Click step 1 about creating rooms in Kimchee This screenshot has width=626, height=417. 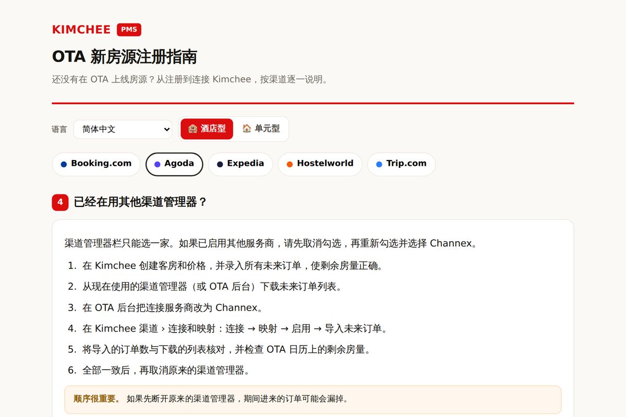[x=226, y=266]
